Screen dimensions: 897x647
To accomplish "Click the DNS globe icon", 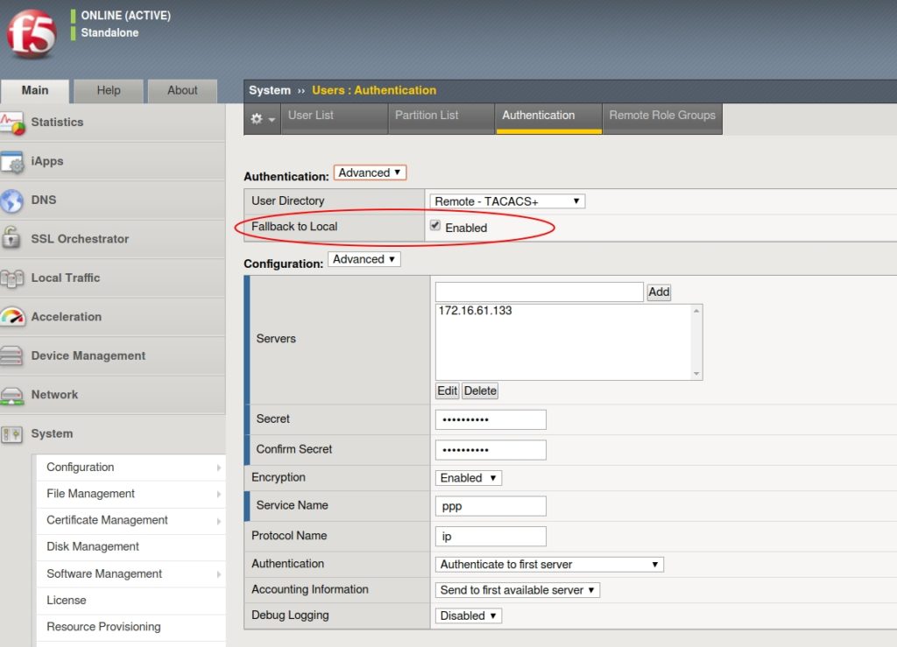I will coord(12,200).
